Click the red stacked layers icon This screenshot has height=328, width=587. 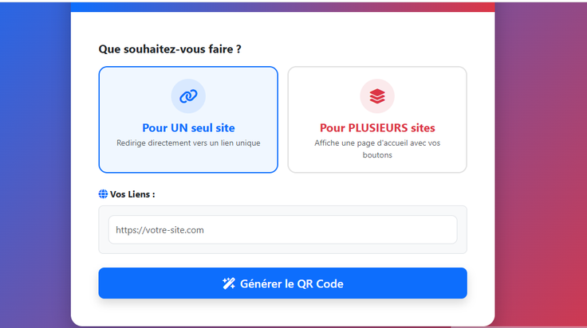click(x=377, y=96)
